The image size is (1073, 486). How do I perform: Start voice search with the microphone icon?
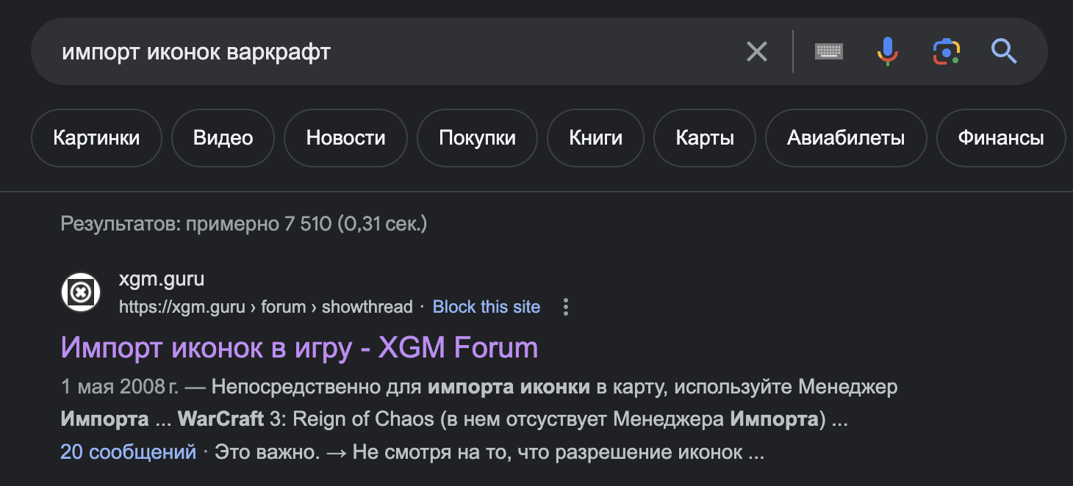coord(887,51)
